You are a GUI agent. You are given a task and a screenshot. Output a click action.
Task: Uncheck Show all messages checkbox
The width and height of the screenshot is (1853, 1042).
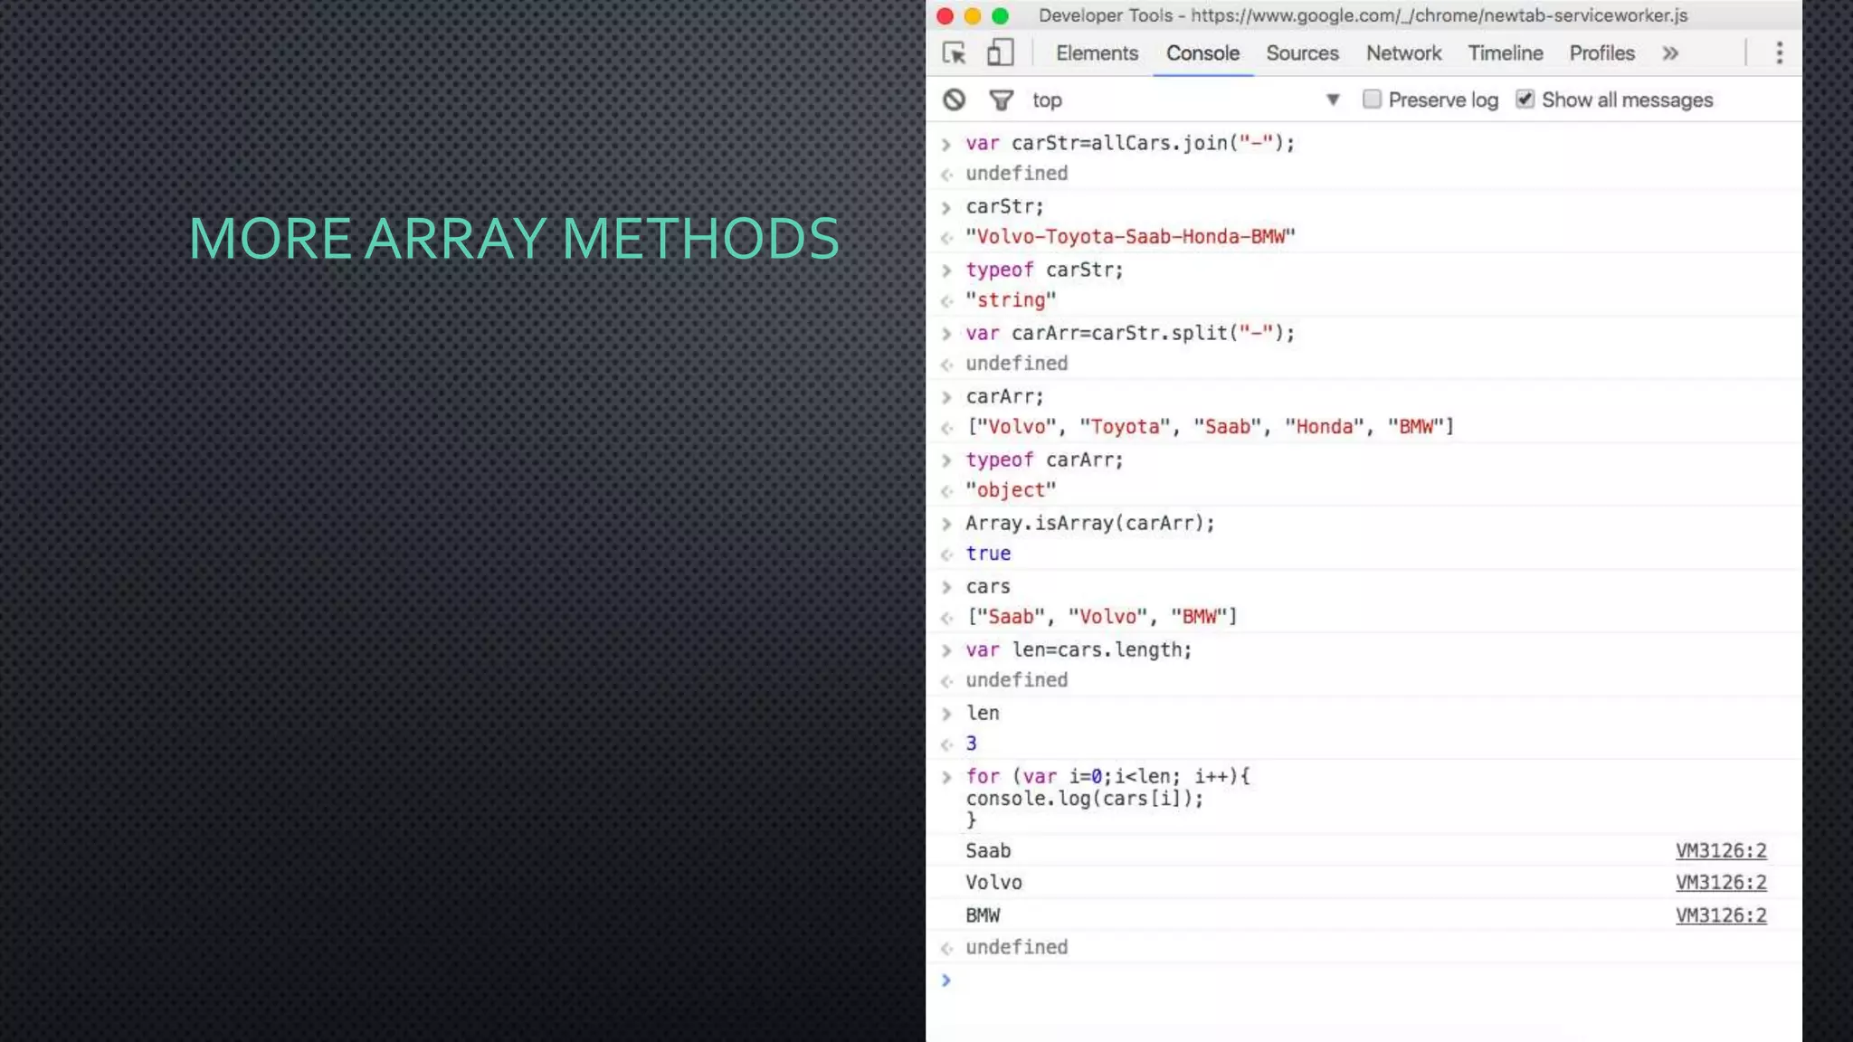[x=1525, y=99]
